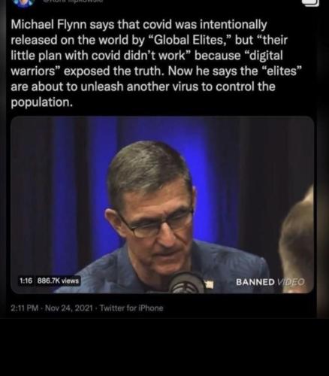Click the 1:16 video duration badge
329x376 pixels.
pyautogui.click(x=26, y=280)
